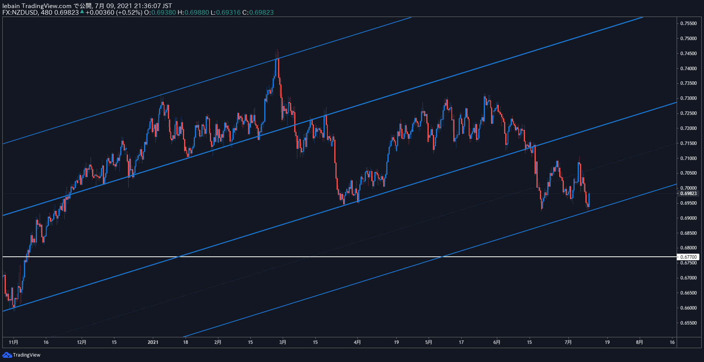Viewport: 704px width, 362px height.
Task: Click the 0.67700 horizontal line price label
Action: pyautogui.click(x=688, y=257)
